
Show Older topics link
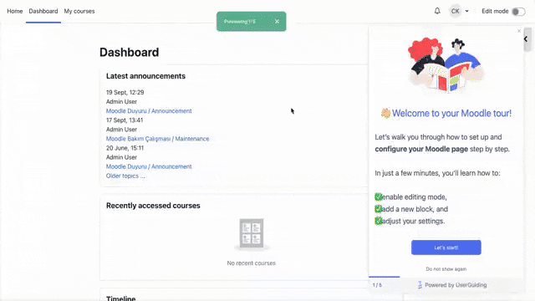coord(125,176)
